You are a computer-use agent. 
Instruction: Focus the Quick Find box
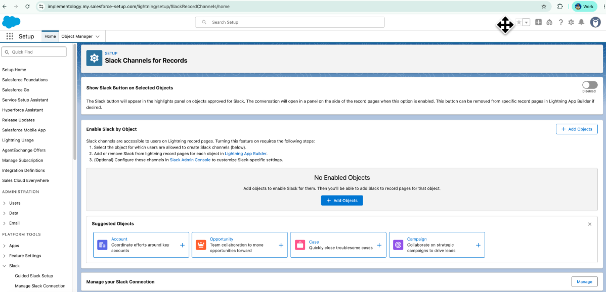[x=34, y=52]
